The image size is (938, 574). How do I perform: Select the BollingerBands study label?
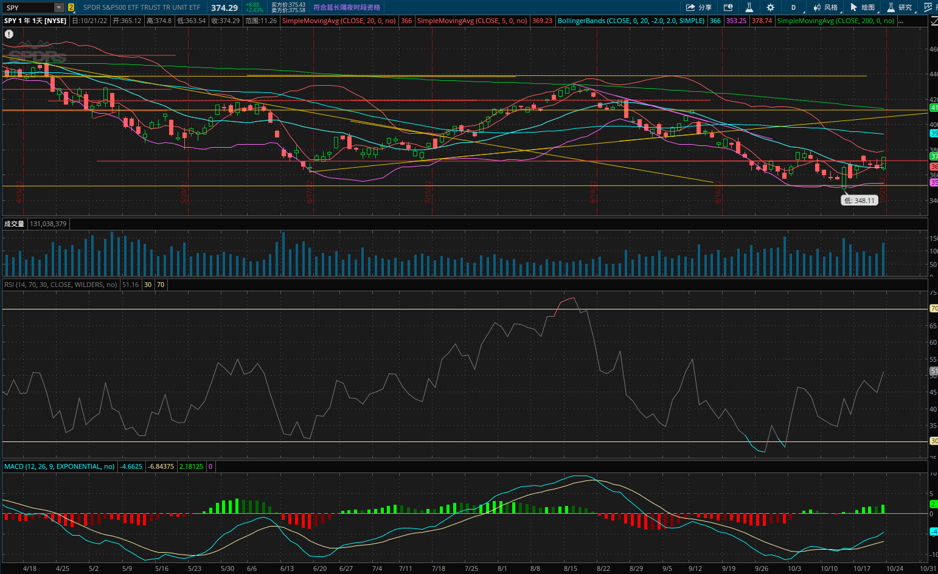click(631, 21)
